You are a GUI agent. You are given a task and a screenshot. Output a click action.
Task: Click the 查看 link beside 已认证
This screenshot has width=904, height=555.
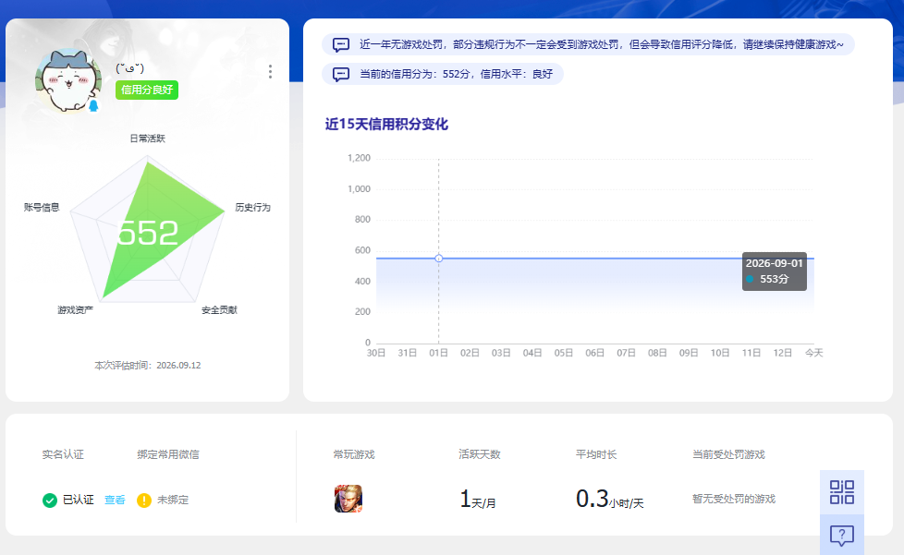(x=115, y=500)
